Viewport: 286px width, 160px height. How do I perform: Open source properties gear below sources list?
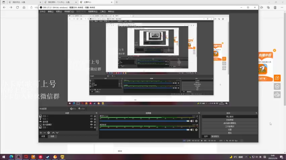coord(49,133)
